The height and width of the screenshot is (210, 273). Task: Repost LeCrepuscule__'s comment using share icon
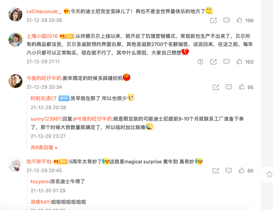[x=213, y=20]
